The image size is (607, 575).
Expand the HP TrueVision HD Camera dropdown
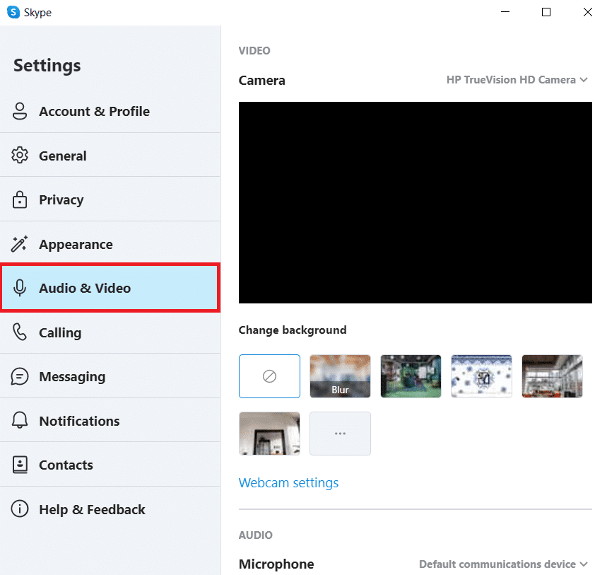click(517, 80)
